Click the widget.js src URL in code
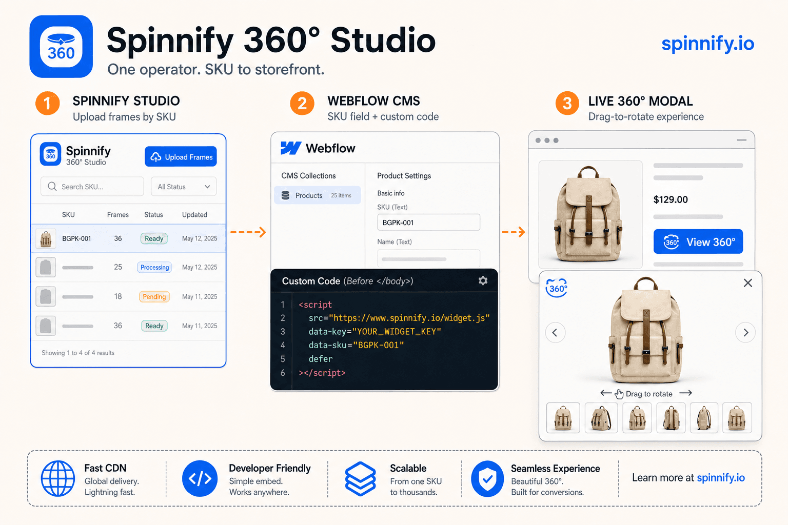This screenshot has width=788, height=525. click(x=409, y=318)
